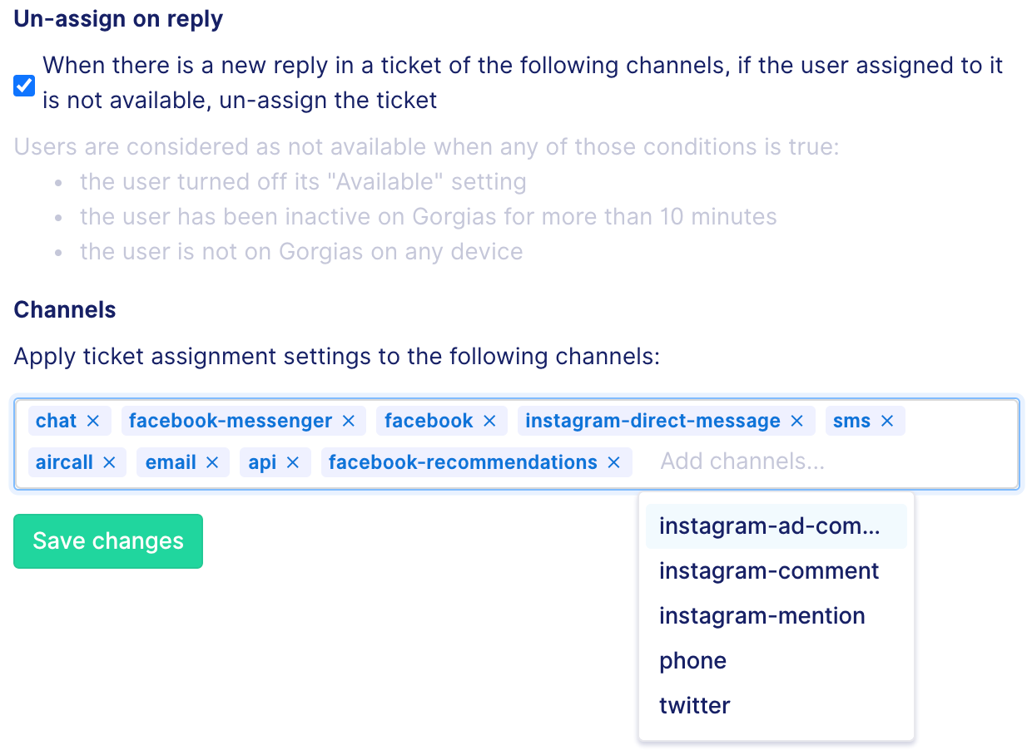Screen dimensions: 1032x750
Task: Remove the aircall channel tag
Action: 109,462
